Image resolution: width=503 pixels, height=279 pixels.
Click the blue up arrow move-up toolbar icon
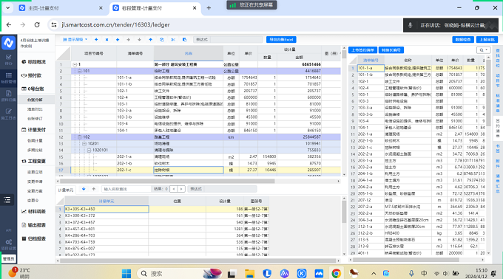pyautogui.click(x=150, y=40)
